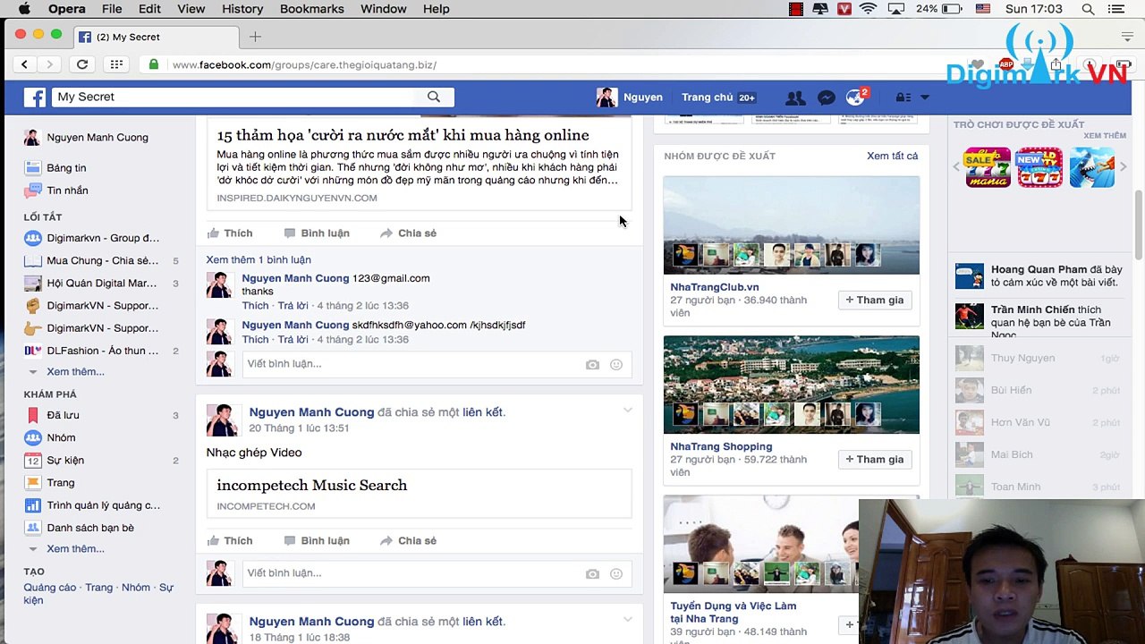Open the Apple menu
This screenshot has height=644, width=1145.
[x=24, y=9]
